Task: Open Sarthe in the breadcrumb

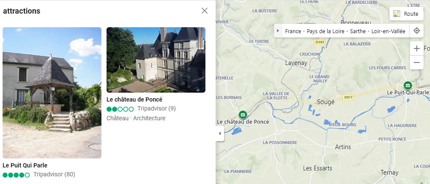Action: pyautogui.click(x=358, y=31)
